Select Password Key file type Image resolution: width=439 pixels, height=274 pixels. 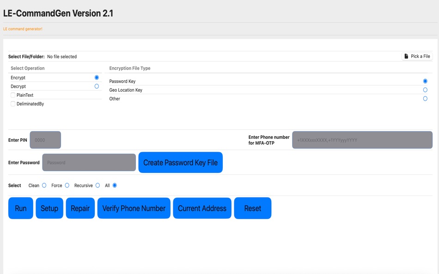425,81
